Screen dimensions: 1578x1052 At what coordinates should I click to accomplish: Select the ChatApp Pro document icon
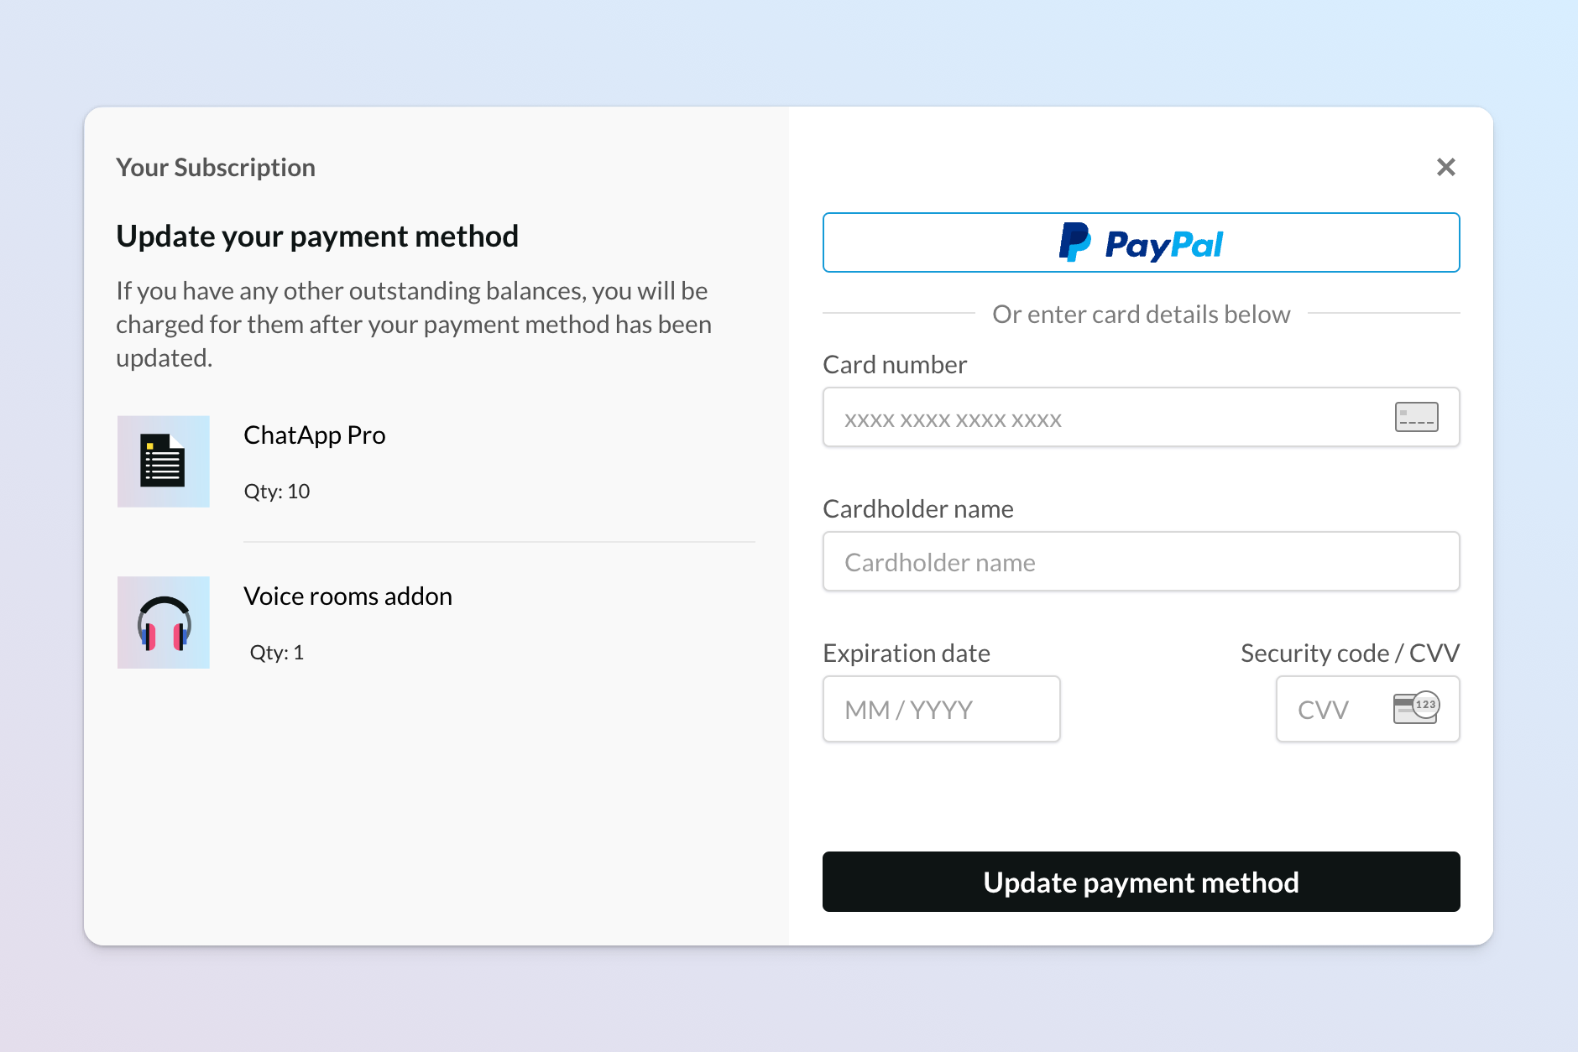click(x=163, y=461)
